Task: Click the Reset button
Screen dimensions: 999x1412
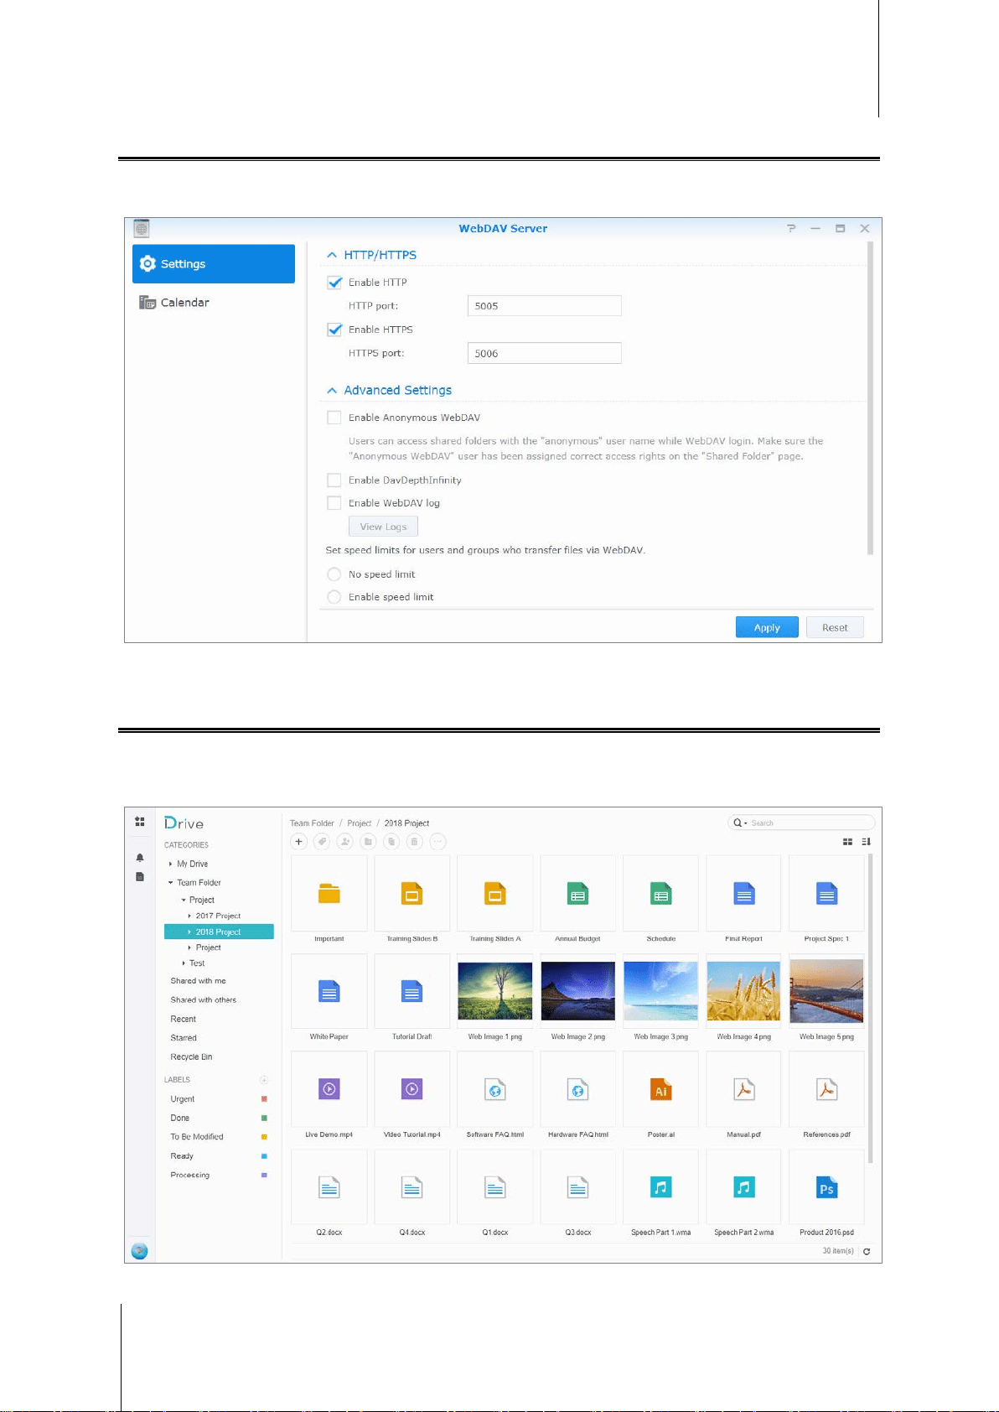Action: coord(835,627)
